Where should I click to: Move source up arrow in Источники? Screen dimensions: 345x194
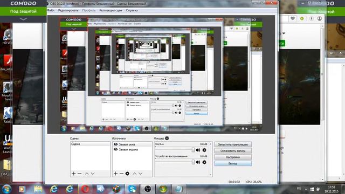pos(134,174)
